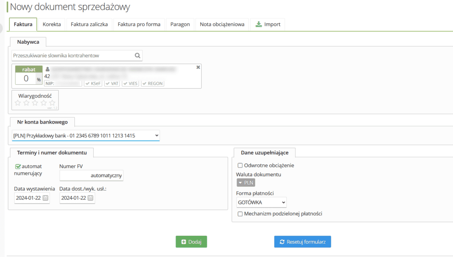Open calendar for Data dost./wyk. usł.
The image size is (453, 257).
(90, 198)
